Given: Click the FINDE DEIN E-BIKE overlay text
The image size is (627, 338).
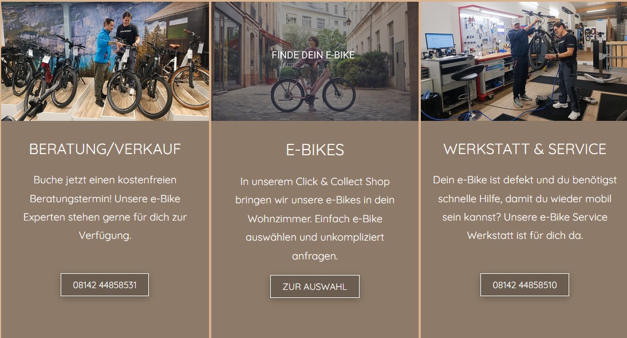Looking at the screenshot, I should click(313, 55).
